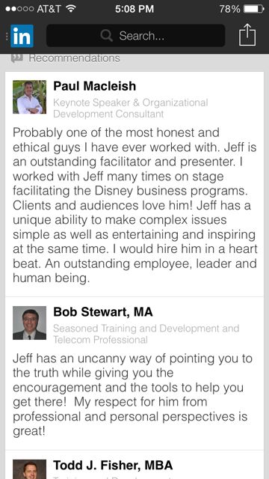269x479 pixels.
Task: Tap the LinkedIn logo icon
Action: click(x=22, y=36)
